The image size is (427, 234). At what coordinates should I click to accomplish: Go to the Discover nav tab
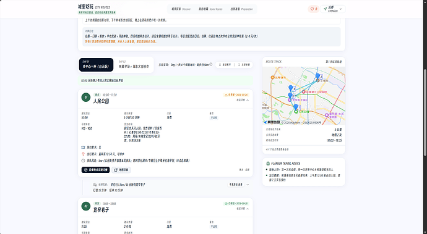181,9
